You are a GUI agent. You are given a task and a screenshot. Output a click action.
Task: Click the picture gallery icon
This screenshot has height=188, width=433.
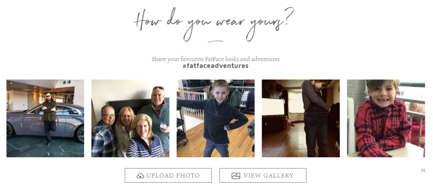(236, 176)
